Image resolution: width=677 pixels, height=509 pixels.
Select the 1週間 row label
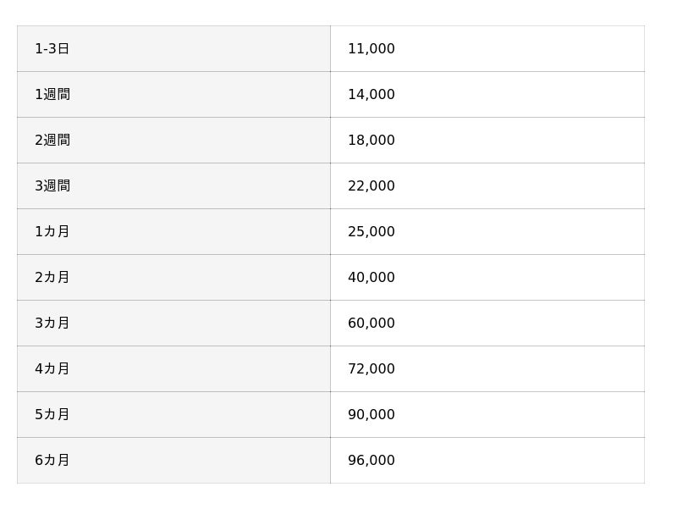[52, 95]
